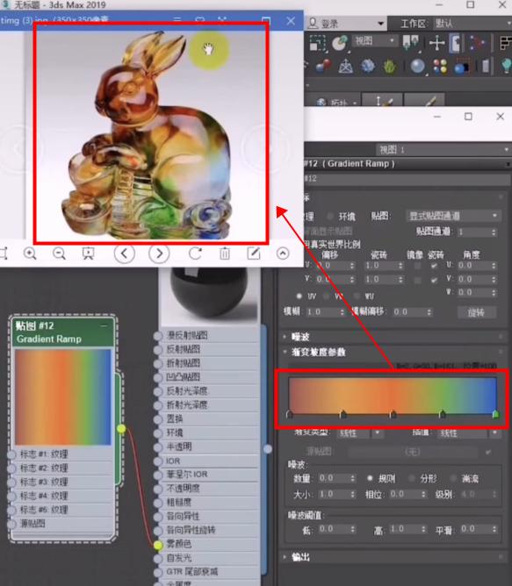Click the 不透明度 slot row
The image size is (512, 586).
212,489
